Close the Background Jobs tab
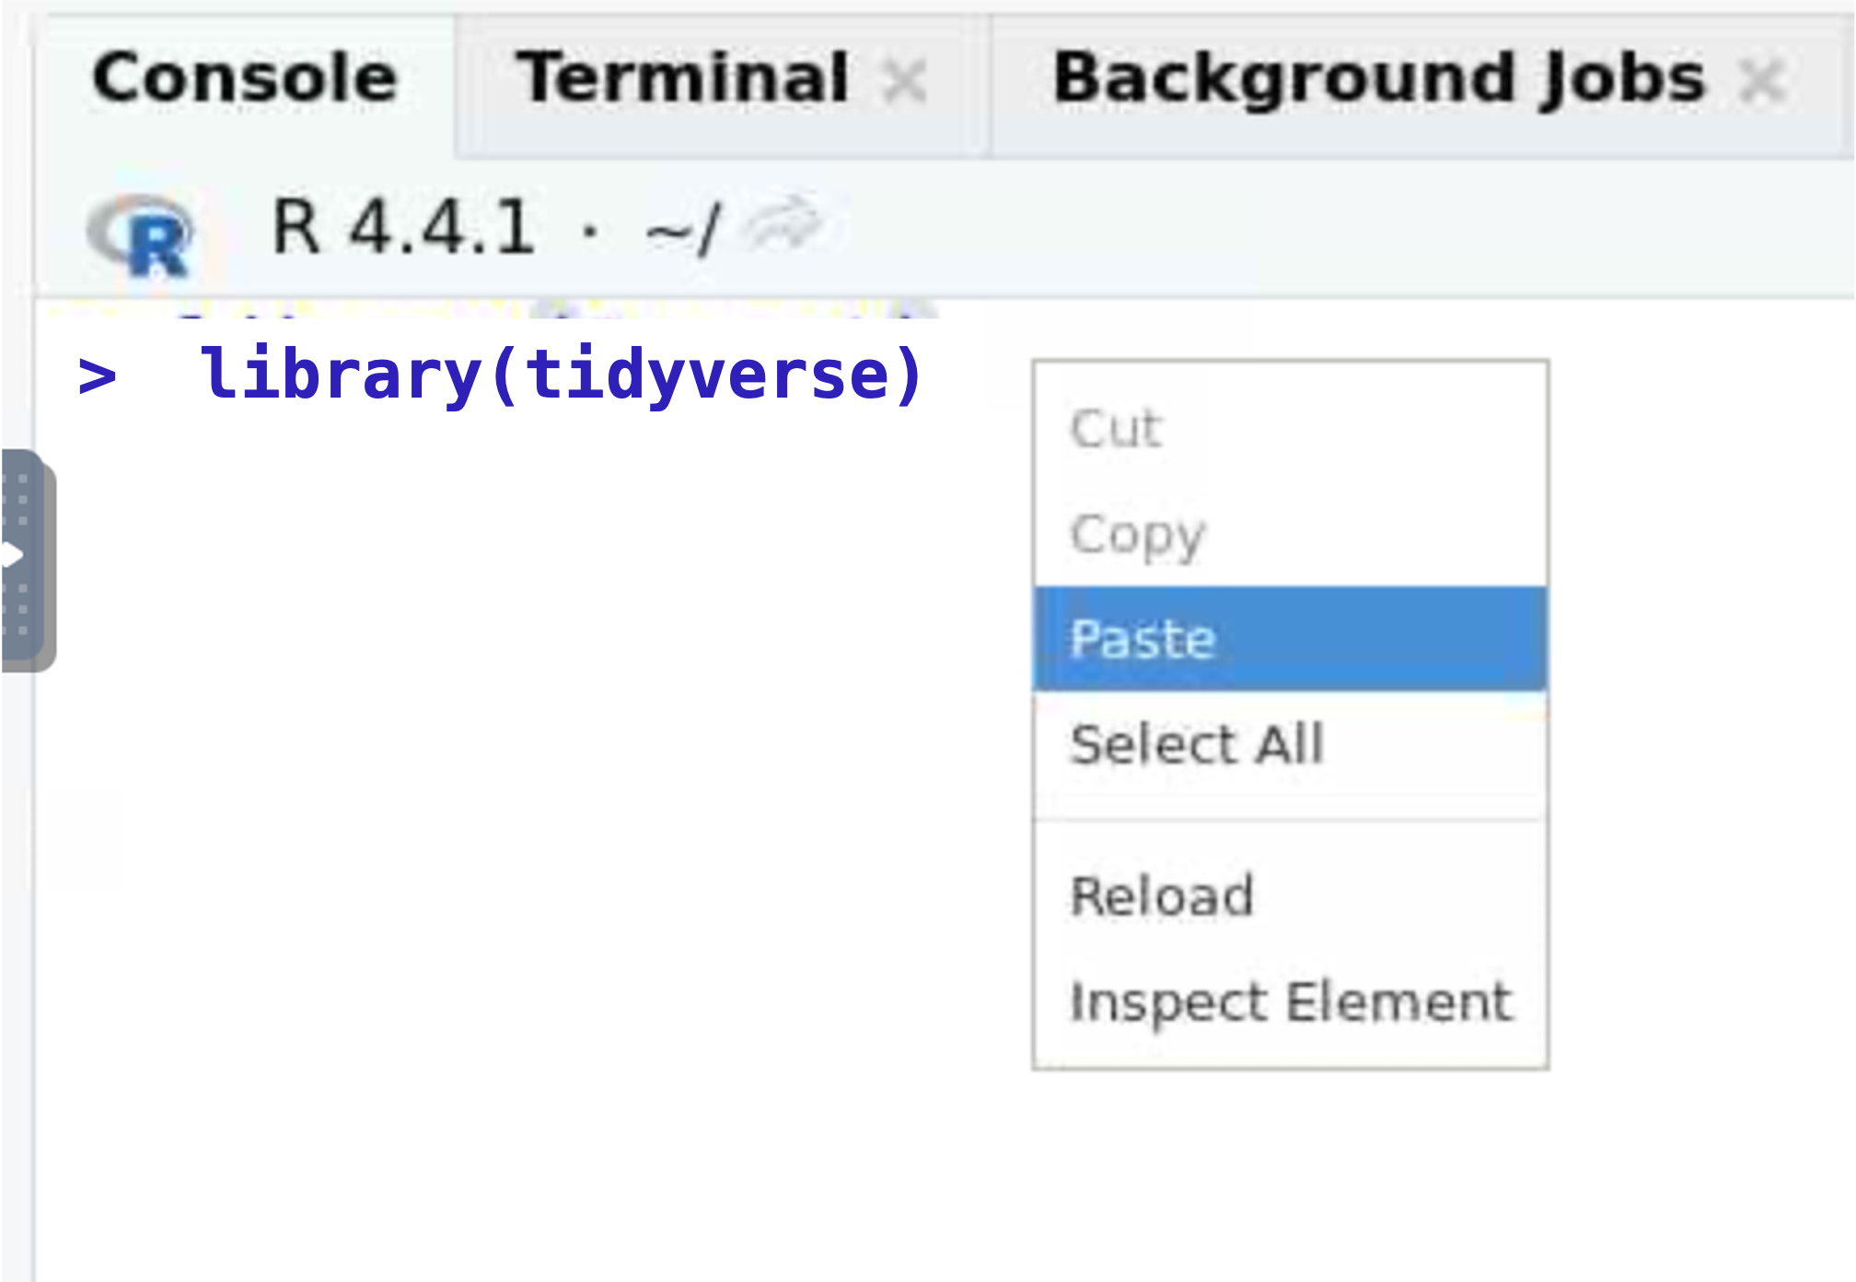 click(x=1762, y=81)
